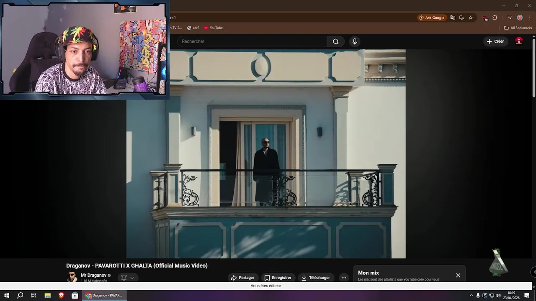Bookmark this page with the star icon
The height and width of the screenshot is (301, 536).
[x=471, y=18]
